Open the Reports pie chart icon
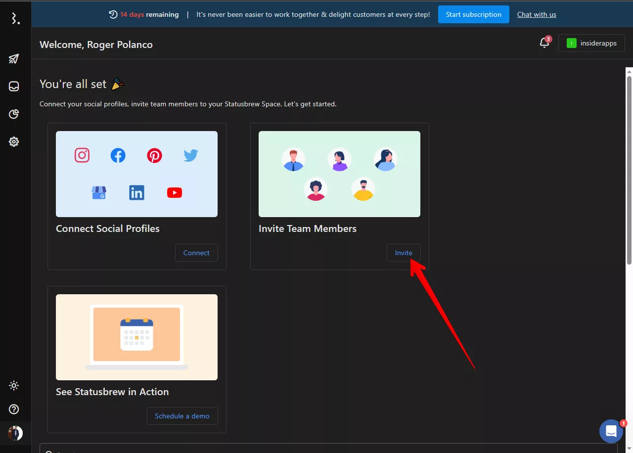 14,114
